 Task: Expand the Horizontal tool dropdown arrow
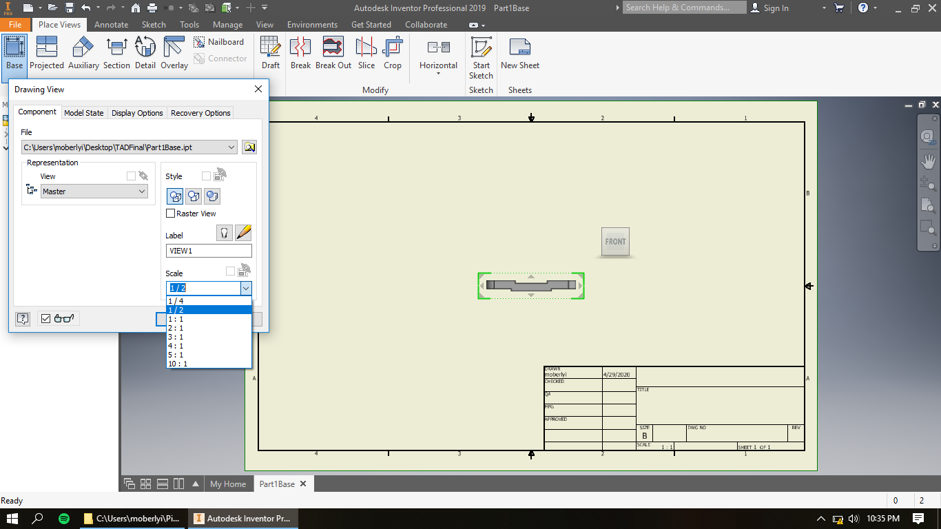point(439,73)
